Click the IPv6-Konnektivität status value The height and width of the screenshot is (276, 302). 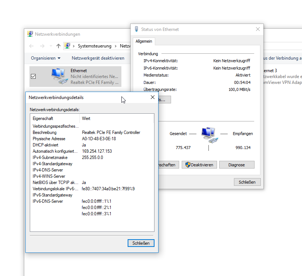pos(232,68)
